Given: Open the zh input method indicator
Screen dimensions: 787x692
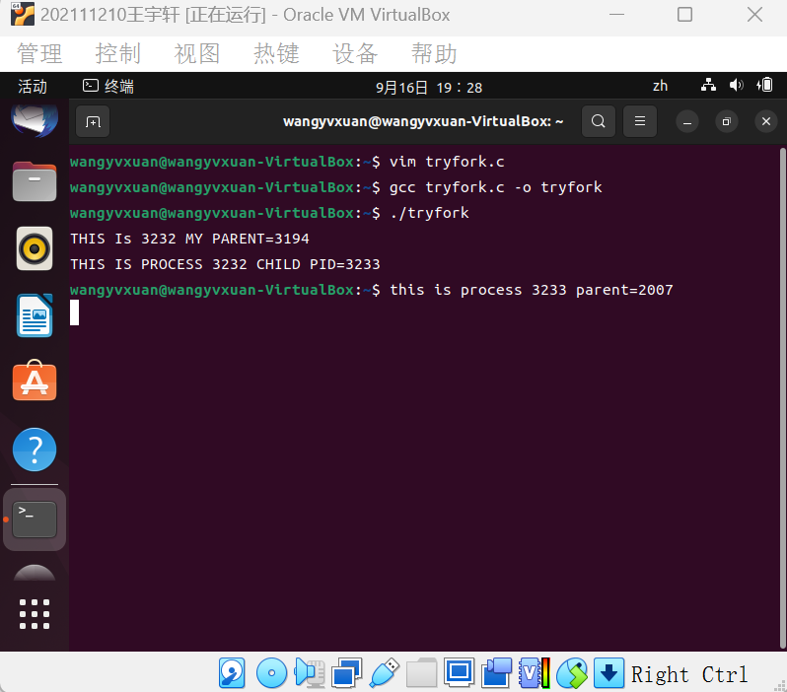Looking at the screenshot, I should (x=660, y=86).
